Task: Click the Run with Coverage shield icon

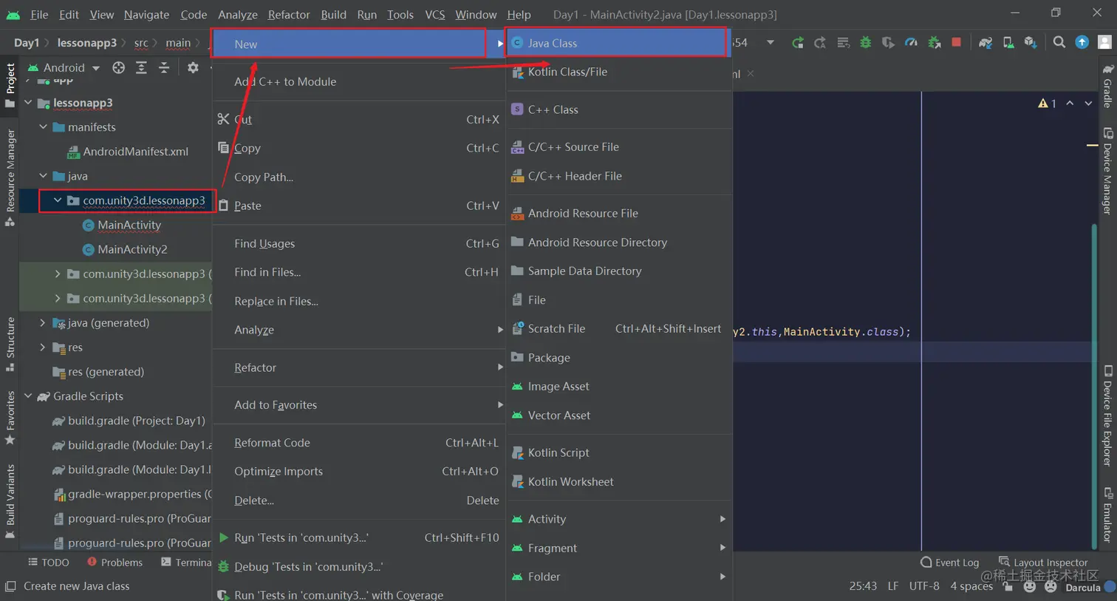Action: [888, 43]
